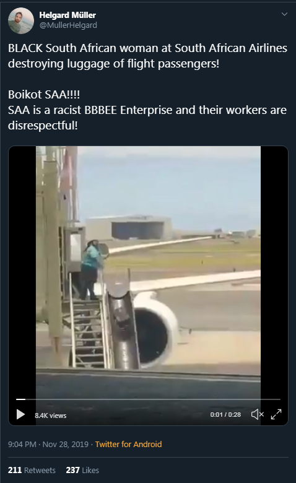Click the played portion of the progress bar
This screenshot has width=296, height=483.
click(x=20, y=399)
